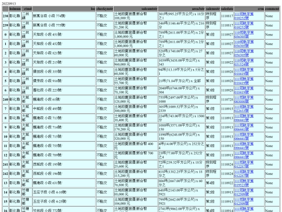Click the loc cell with '916號' in row 5
Screen dimensions: 282x212
click(x=64, y=81)
